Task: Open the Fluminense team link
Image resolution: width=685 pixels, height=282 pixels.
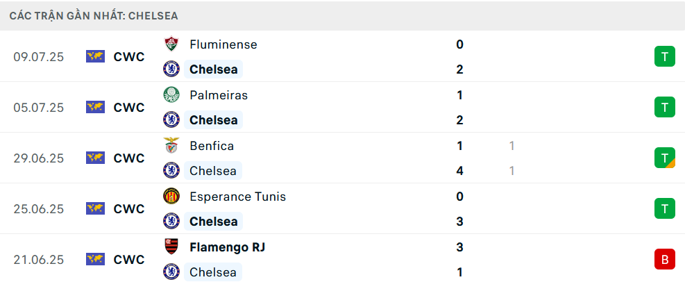Action: coord(223,44)
